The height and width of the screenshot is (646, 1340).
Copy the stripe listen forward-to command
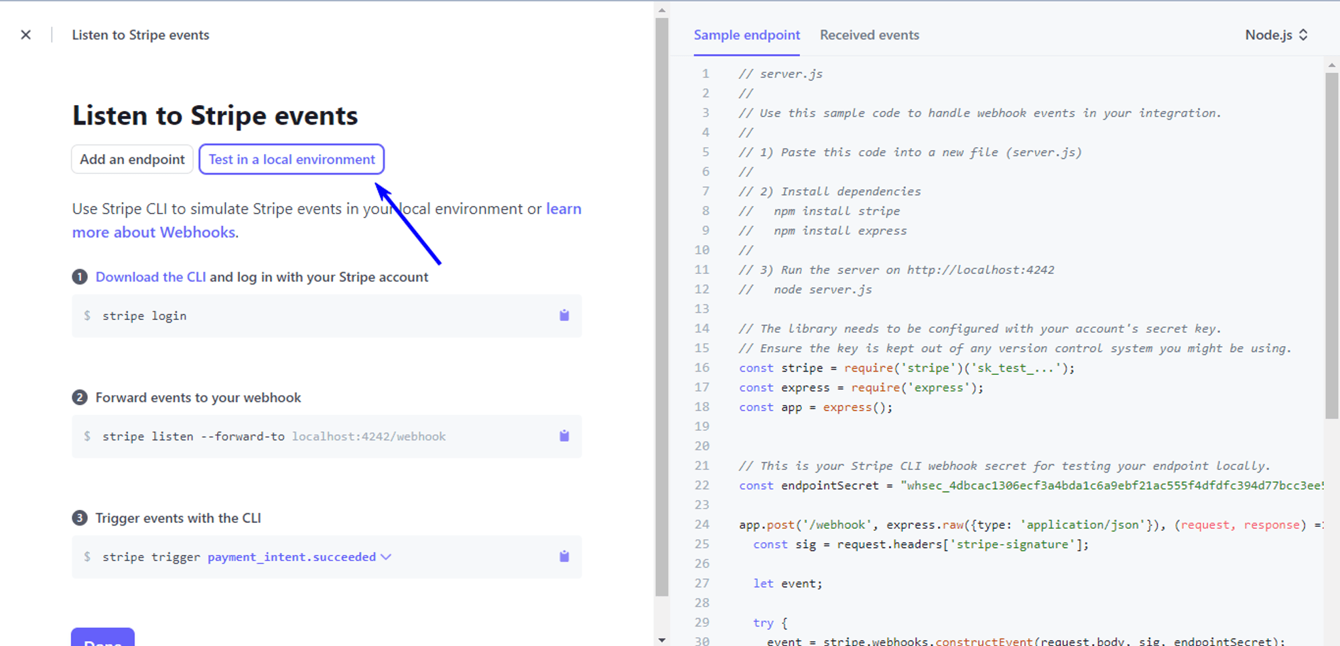(564, 436)
